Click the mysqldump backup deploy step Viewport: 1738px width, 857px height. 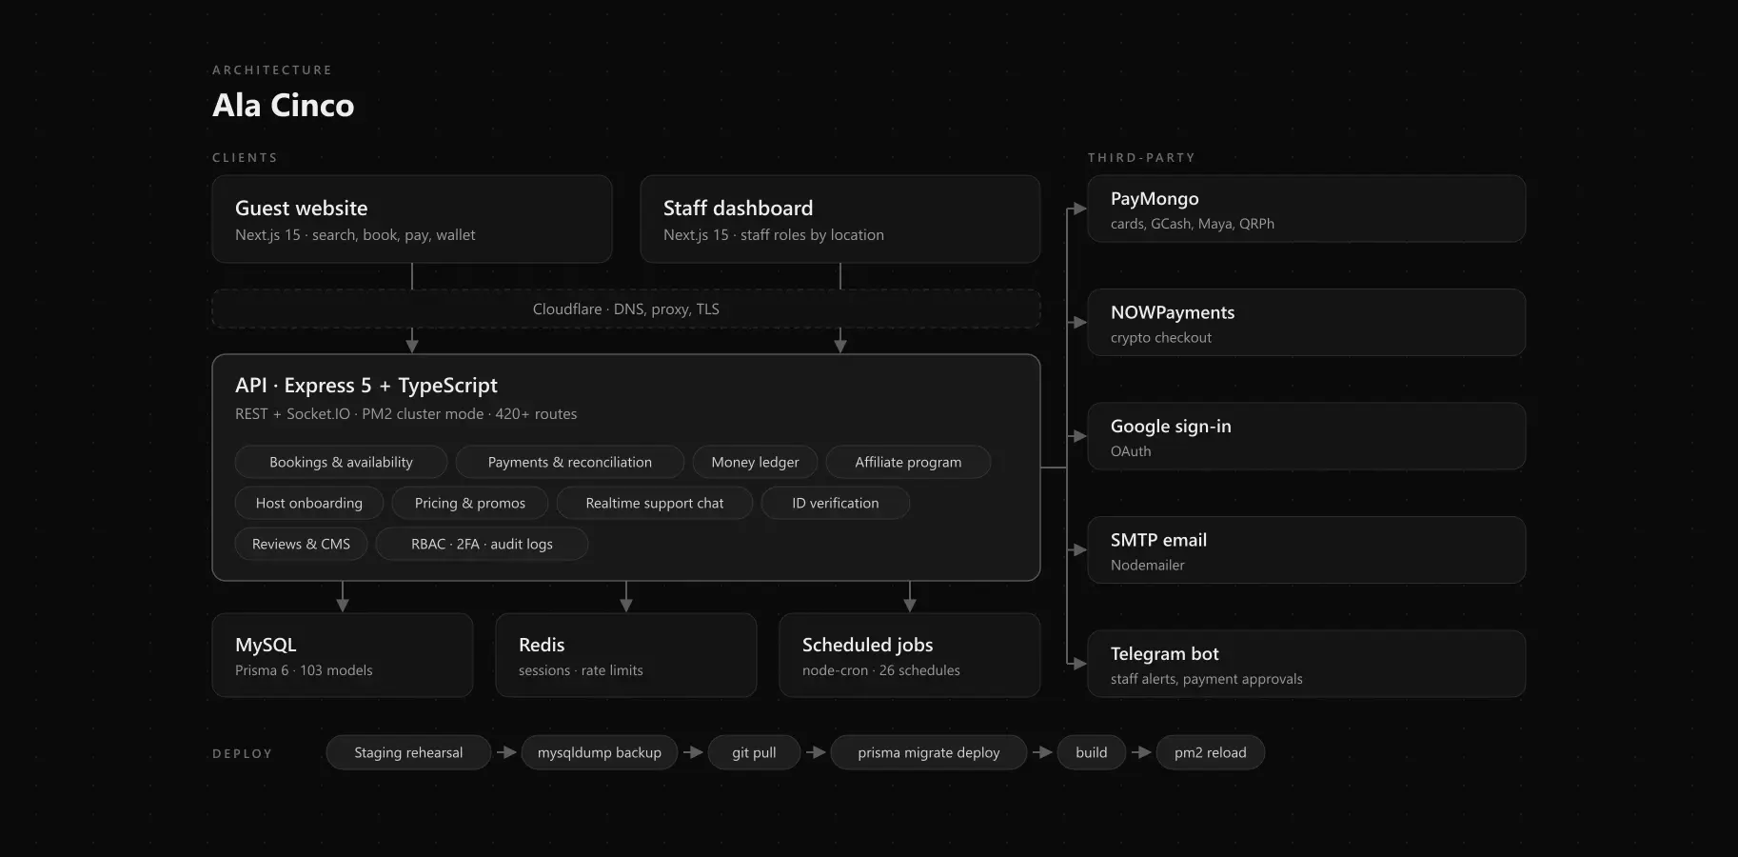(x=600, y=752)
